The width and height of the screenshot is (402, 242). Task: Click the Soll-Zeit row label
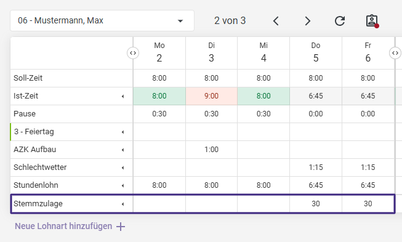pos(28,78)
